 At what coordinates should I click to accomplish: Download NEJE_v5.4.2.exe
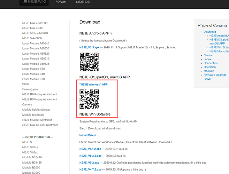90,149
